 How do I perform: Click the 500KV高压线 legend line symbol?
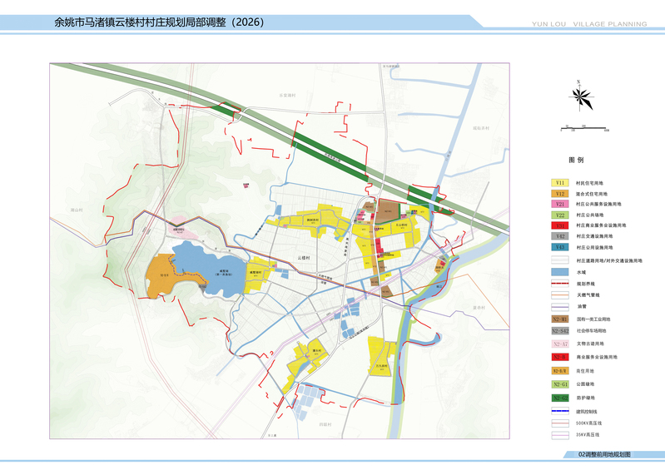pyautogui.click(x=560, y=423)
